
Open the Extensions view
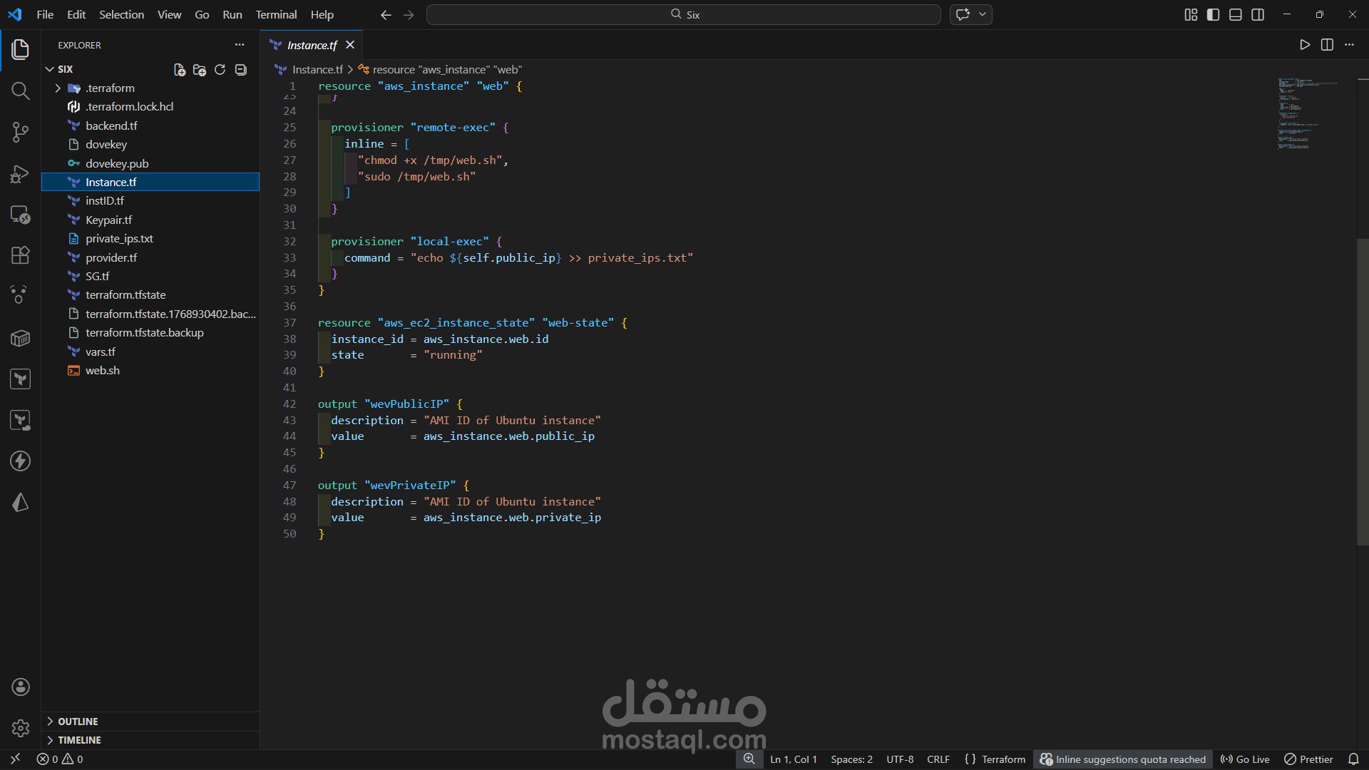click(20, 255)
